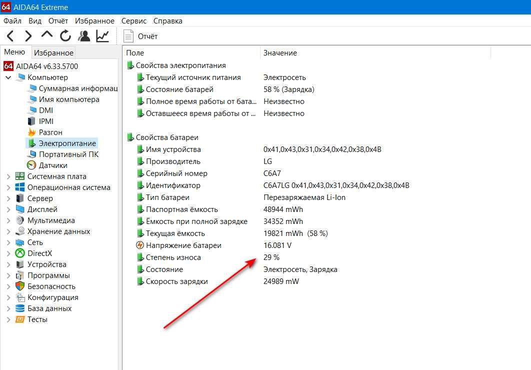Collapse the Компьютер tree node
Screen dimensions: 531x370
(8, 77)
